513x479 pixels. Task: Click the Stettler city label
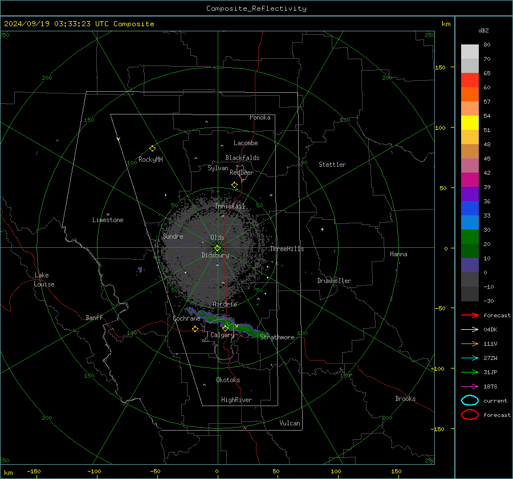tap(332, 165)
